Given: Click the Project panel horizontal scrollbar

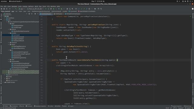Looking at the screenshot, I should pos(16,104).
